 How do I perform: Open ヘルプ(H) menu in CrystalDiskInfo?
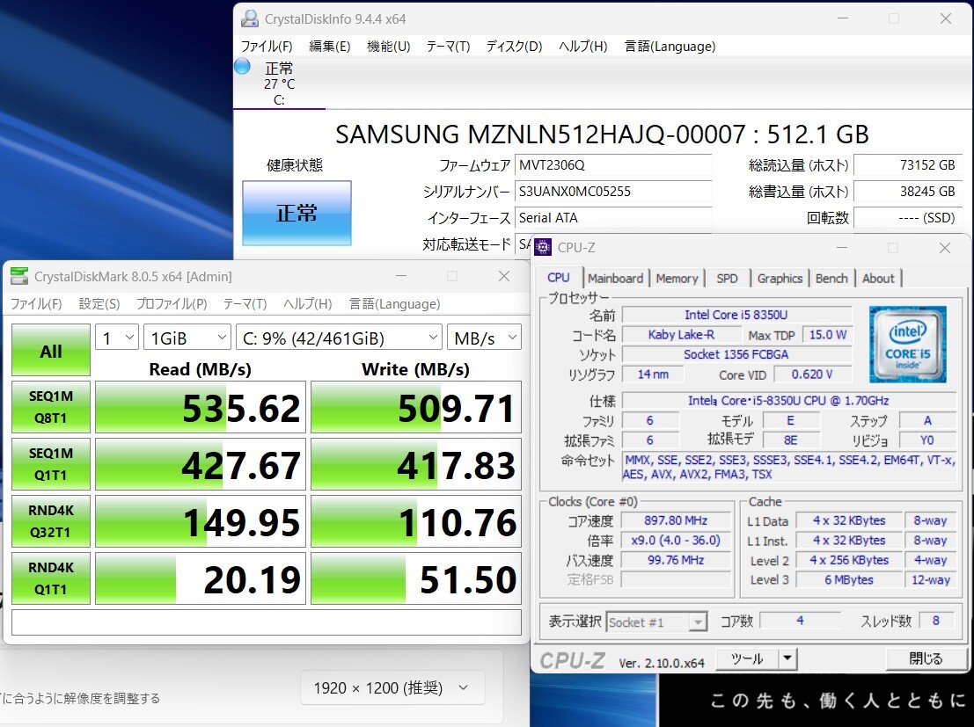tap(582, 47)
